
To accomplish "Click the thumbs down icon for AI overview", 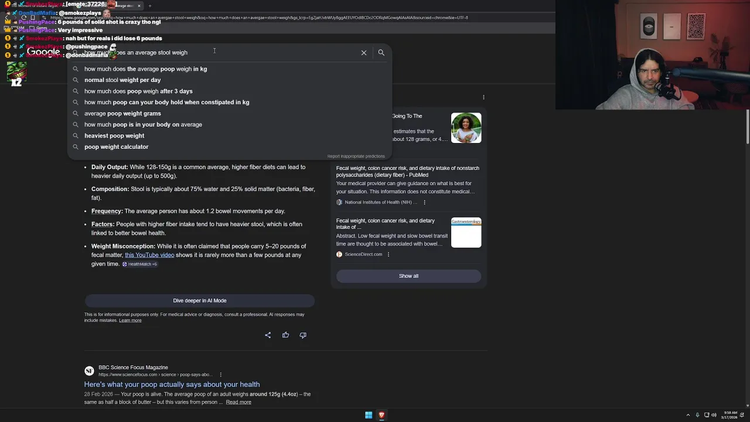I will 303,335.
